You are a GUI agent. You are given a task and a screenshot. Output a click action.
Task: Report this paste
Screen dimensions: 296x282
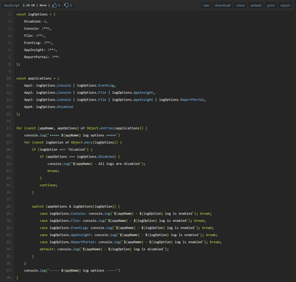pos(285,5)
